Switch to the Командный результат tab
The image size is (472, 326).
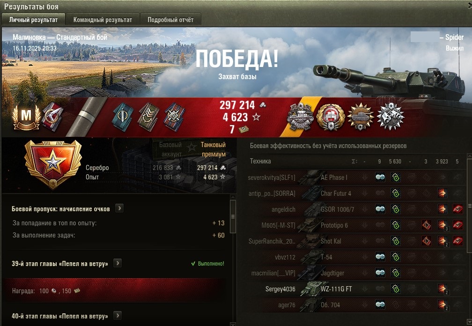(x=103, y=20)
